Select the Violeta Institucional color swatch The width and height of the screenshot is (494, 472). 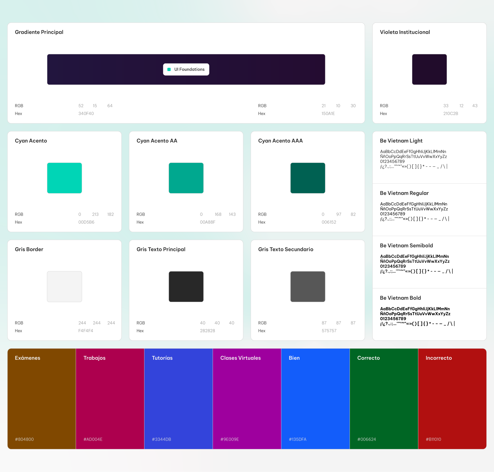pyautogui.click(x=429, y=69)
